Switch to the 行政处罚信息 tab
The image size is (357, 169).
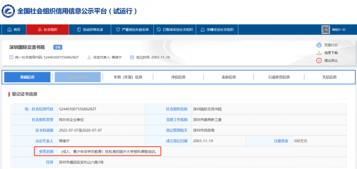coord(279,77)
